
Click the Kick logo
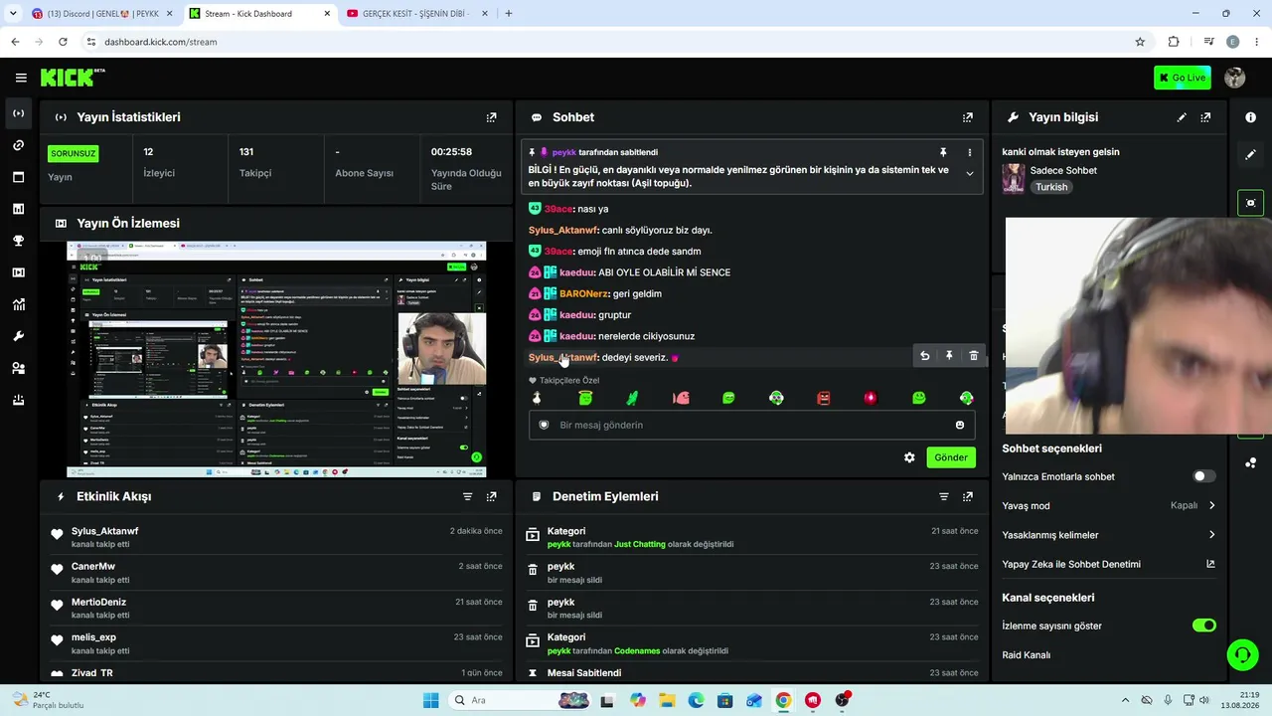73,78
